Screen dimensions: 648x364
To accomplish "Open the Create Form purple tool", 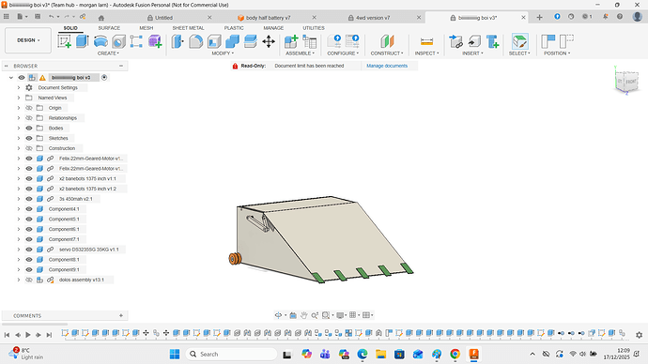I will point(155,41).
